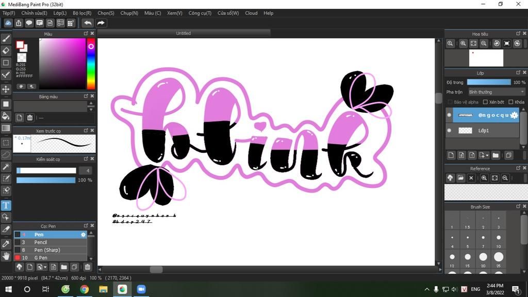This screenshot has width=528, height=297.
Task: Select the rectangular Select tool
Action: (6, 143)
